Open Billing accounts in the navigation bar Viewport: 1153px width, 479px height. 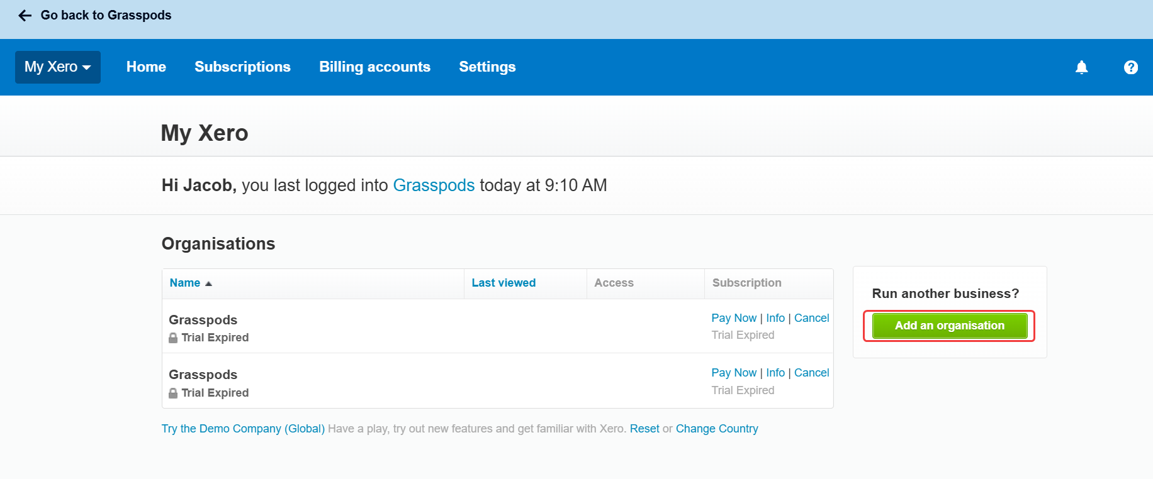(x=374, y=67)
